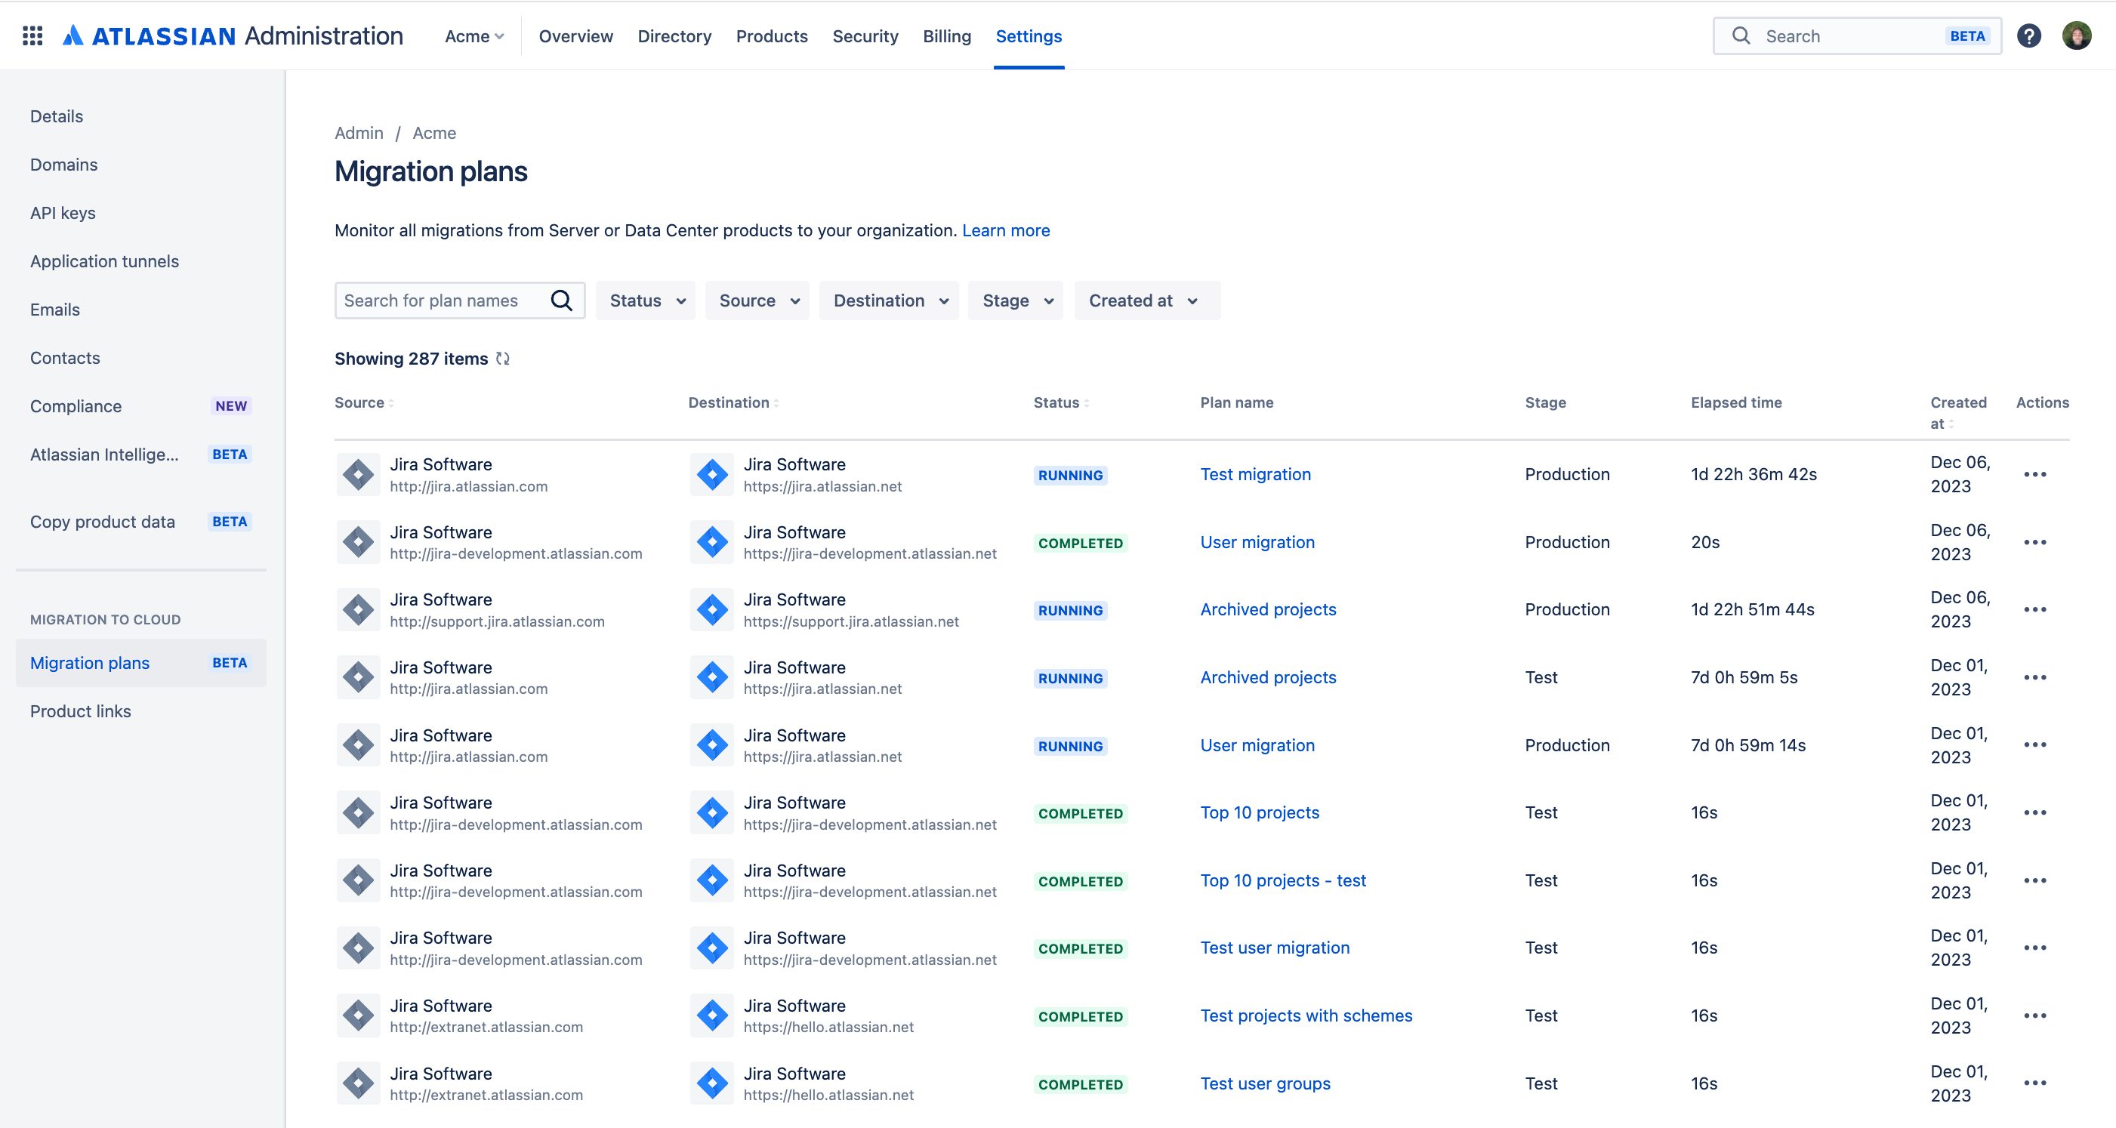The width and height of the screenshot is (2116, 1128).
Task: Click the Jira Software icon for extranet.atlassian.com
Action: coord(358,1016)
